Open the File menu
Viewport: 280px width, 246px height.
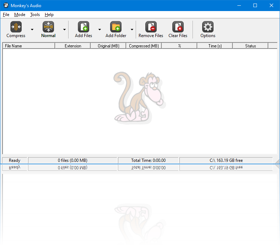[6, 15]
